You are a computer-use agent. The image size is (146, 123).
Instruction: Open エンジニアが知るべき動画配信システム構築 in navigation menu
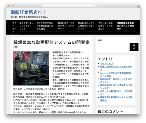45,26
